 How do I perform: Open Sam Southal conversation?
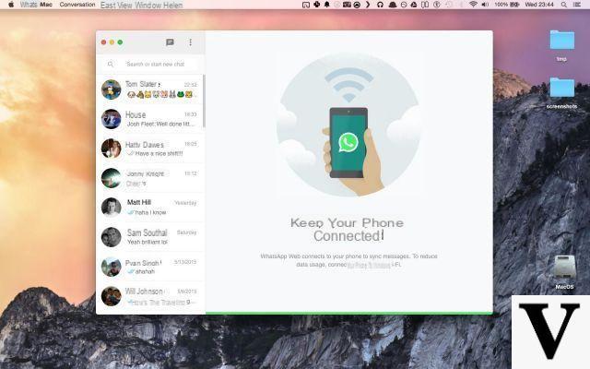point(150,237)
